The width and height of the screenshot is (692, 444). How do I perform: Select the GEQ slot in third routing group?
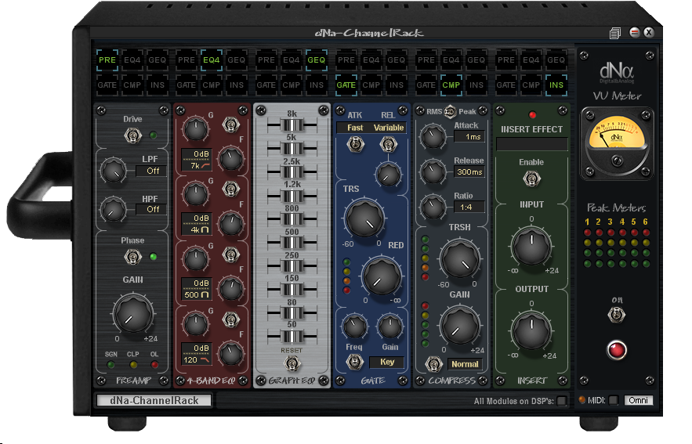click(x=316, y=60)
